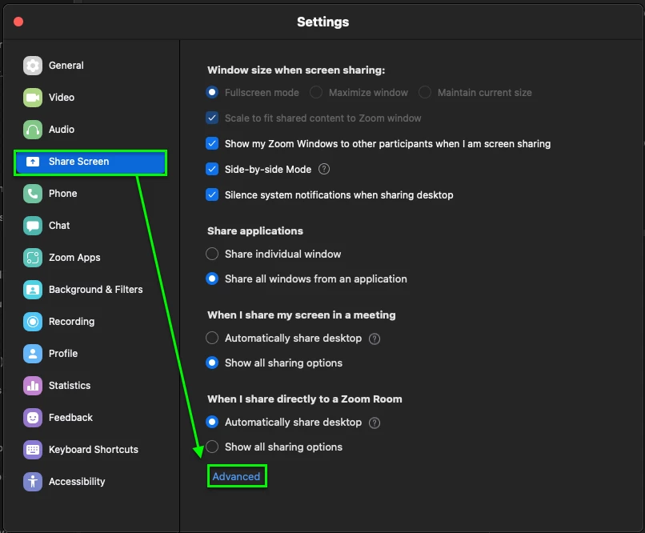Open Share Screen settings tab
The image size is (645, 533).
coord(90,162)
